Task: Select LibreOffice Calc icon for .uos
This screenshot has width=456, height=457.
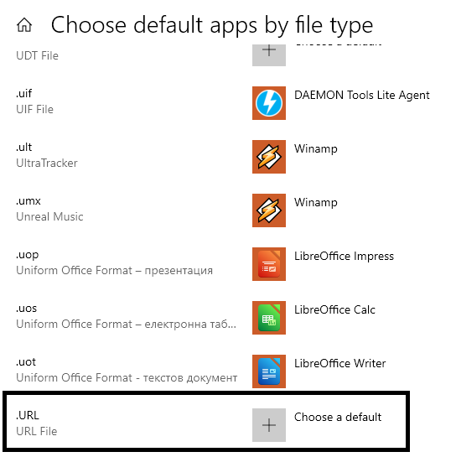Action: (268, 318)
